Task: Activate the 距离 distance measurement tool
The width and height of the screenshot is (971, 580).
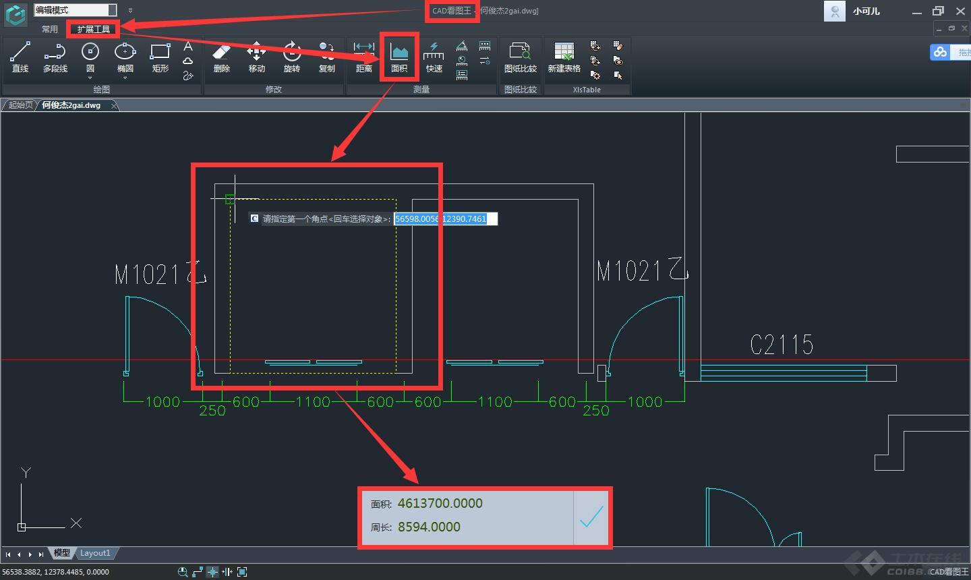Action: coord(363,57)
